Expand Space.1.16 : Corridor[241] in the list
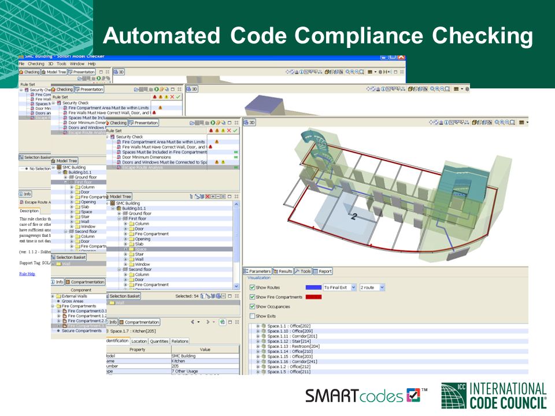Image resolution: width=555 pixels, height=416 pixels. coord(258,362)
